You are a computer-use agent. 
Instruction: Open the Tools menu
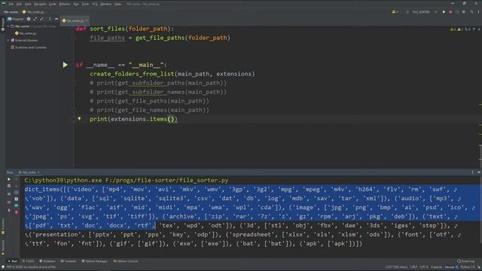point(85,4)
